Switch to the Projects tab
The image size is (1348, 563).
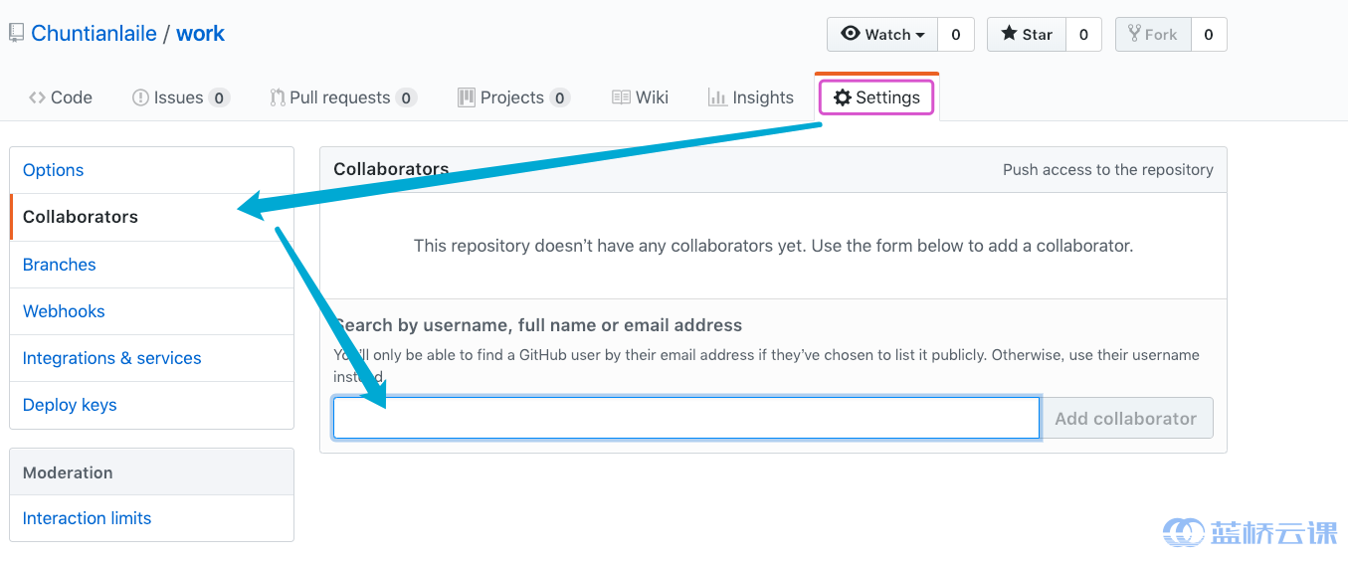pyautogui.click(x=513, y=97)
